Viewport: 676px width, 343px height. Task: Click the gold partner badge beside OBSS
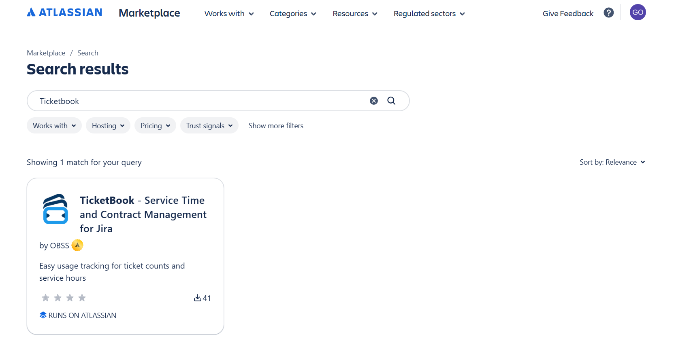[77, 245]
